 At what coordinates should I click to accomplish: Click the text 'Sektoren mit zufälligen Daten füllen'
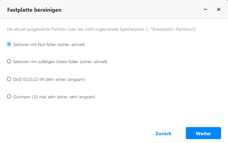click(x=46, y=62)
